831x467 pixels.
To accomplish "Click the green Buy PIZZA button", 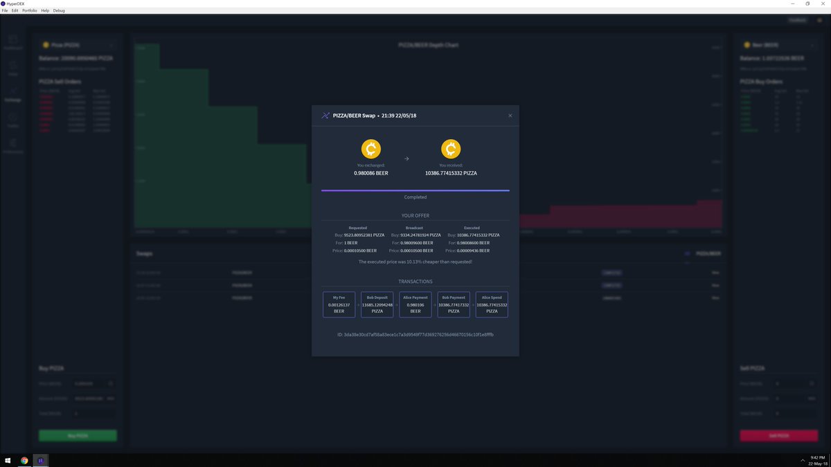I will pos(78,436).
